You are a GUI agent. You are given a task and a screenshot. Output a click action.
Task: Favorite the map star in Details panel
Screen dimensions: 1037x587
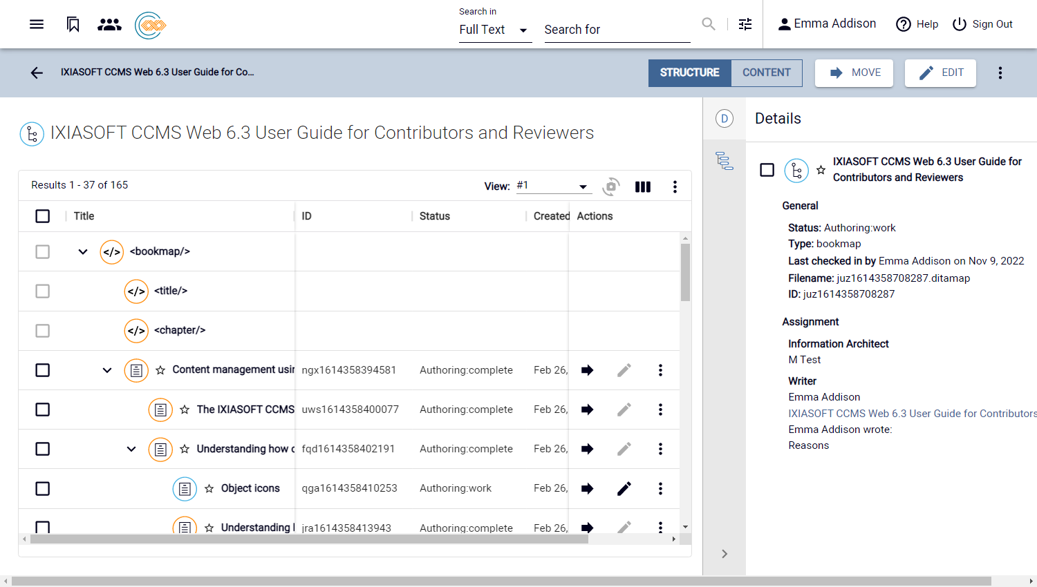click(x=821, y=170)
